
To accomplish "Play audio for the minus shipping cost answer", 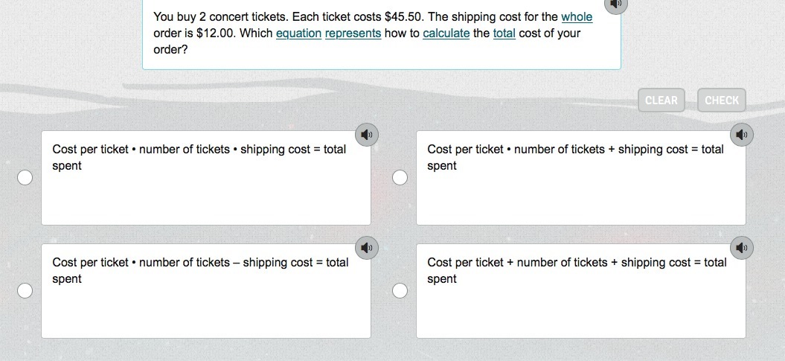I will [x=366, y=248].
